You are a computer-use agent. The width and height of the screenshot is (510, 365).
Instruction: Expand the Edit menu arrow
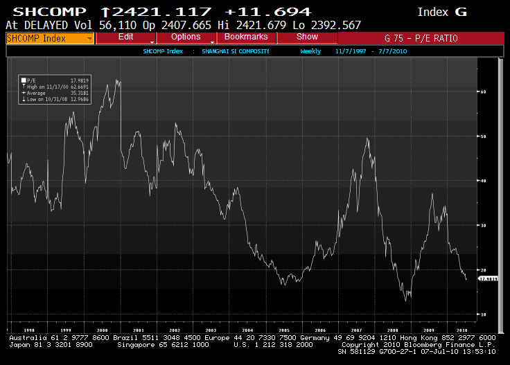(152, 42)
